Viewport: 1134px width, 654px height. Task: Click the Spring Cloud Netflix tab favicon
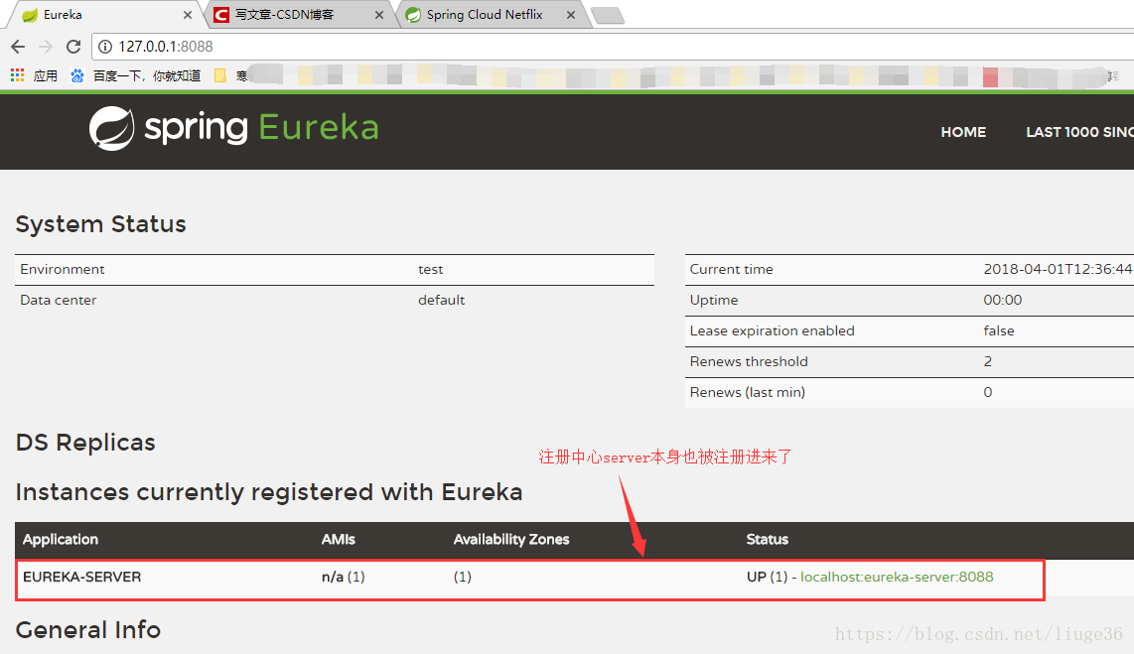[x=413, y=15]
